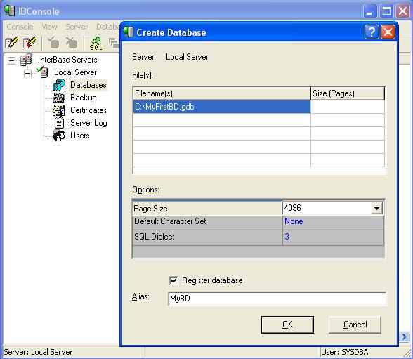Click the Server: Local Server status text
The height and width of the screenshot is (359, 413).
(x=38, y=352)
